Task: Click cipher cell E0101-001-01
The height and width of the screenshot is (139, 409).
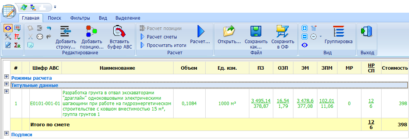Action: (46, 104)
